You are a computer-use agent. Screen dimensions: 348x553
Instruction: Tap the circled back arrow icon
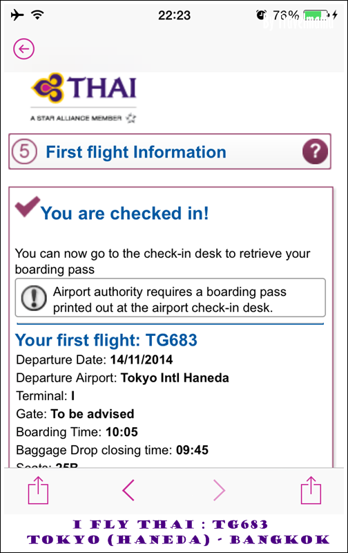pos(24,48)
